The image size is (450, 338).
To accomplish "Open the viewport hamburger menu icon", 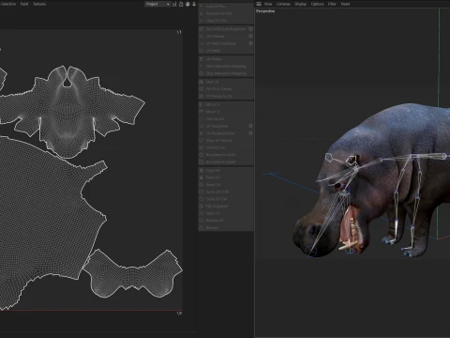I will (259, 4).
